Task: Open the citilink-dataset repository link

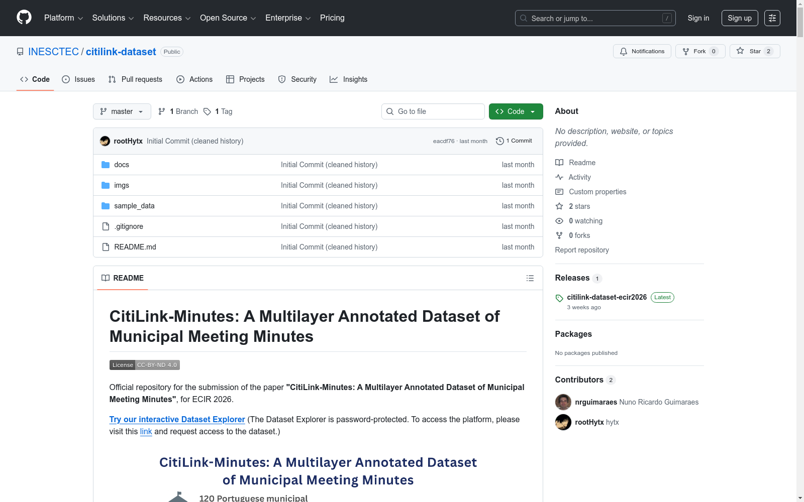Action: coord(121,52)
